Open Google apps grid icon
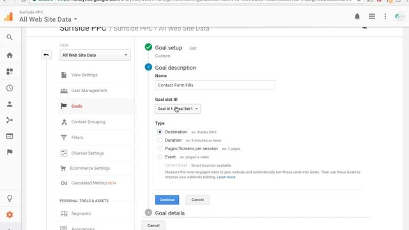 click(x=372, y=17)
